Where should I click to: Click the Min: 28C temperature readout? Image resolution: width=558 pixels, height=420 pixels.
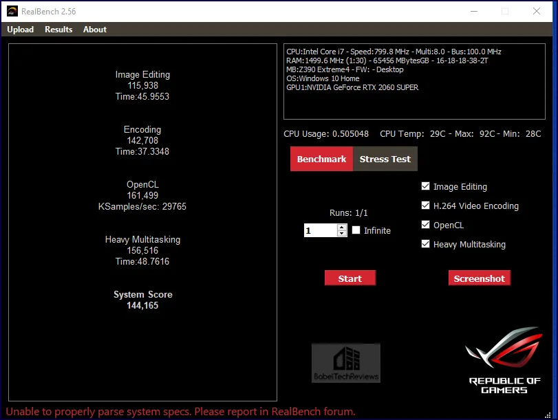point(522,134)
